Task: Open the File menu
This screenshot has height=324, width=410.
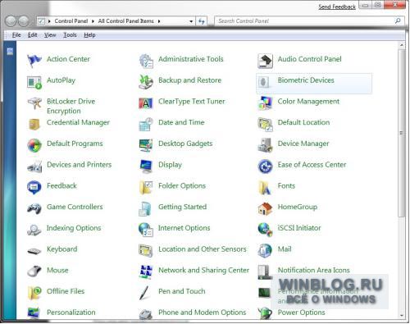Action: (x=16, y=35)
